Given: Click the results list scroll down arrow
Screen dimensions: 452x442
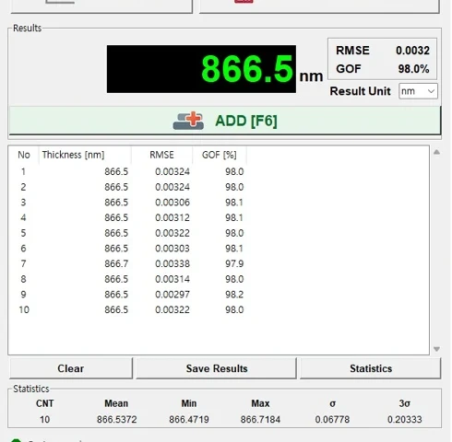Looking at the screenshot, I should 436,349.
